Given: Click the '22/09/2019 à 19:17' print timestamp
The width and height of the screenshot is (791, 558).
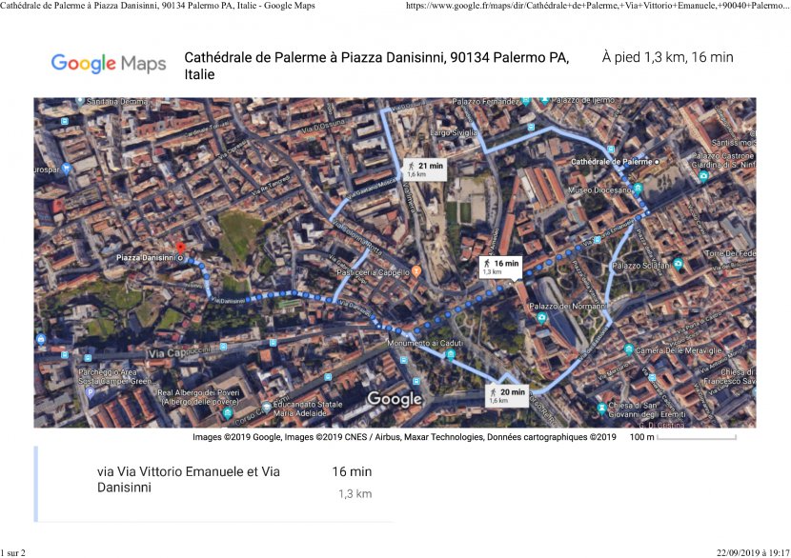Looking at the screenshot, I should [753, 553].
